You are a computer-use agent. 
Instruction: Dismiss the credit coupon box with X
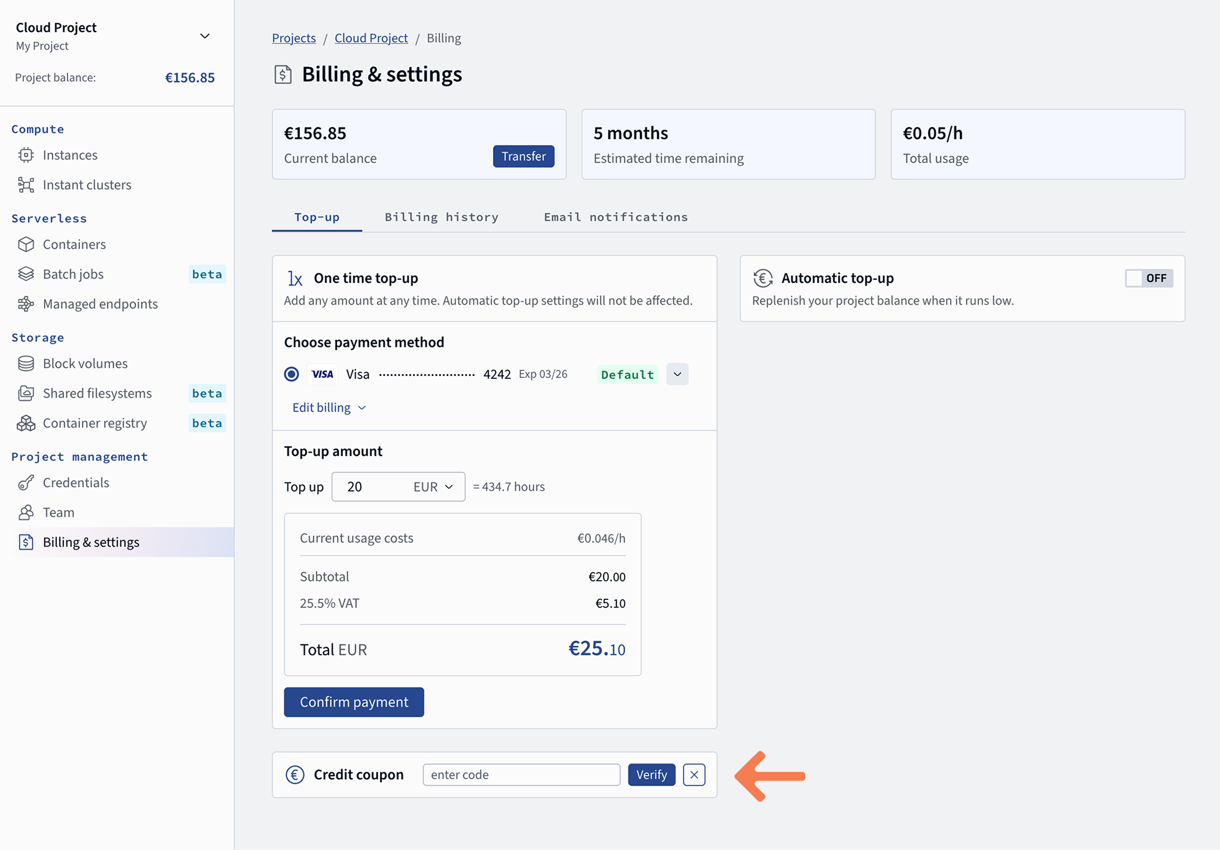point(694,774)
